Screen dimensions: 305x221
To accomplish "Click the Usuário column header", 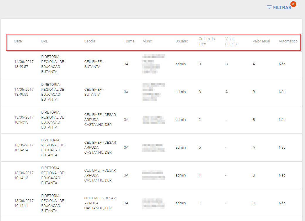I will 182,41.
